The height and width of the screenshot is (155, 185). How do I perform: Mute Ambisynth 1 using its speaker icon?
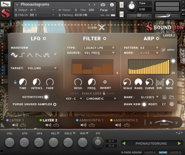83,125
